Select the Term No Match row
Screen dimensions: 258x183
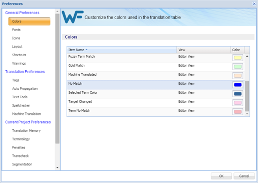156,112
